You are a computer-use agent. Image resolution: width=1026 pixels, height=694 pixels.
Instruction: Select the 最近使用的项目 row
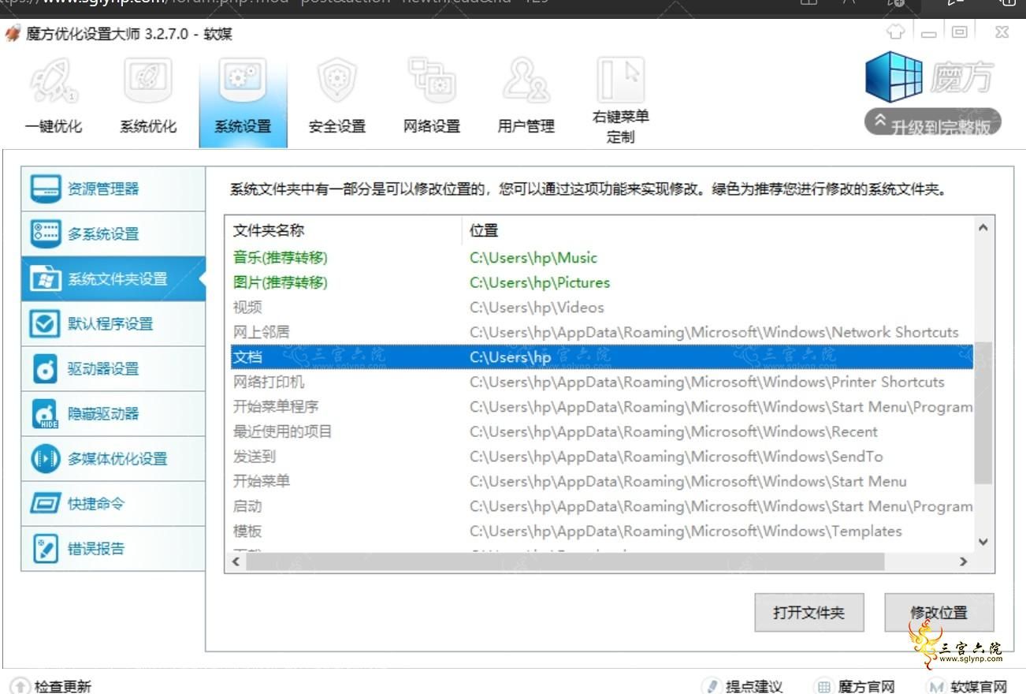click(601, 431)
